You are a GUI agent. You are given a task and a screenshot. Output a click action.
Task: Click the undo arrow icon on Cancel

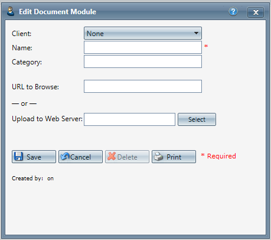tap(65, 157)
